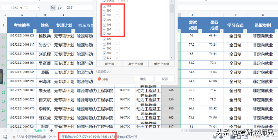278x140 pixels.
Task: Uncheck the 303 filter value
Action: pos(104,44)
